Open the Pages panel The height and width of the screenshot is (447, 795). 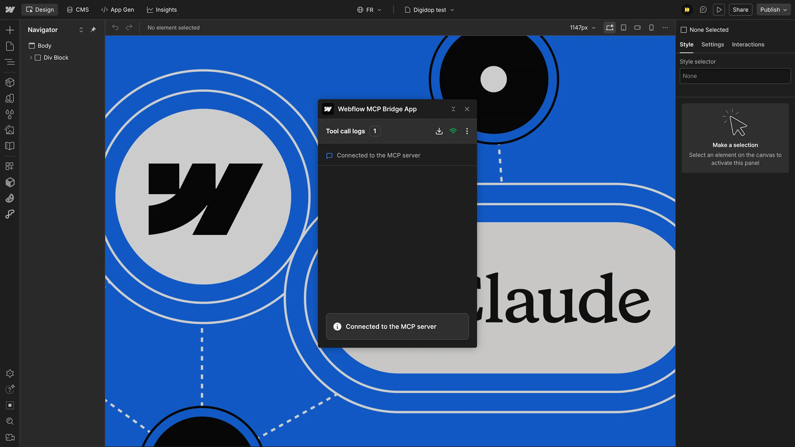point(10,46)
